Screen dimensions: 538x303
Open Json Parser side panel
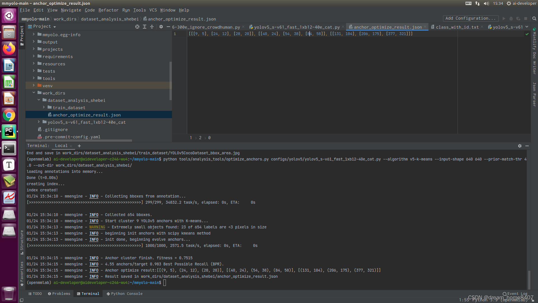(534, 94)
